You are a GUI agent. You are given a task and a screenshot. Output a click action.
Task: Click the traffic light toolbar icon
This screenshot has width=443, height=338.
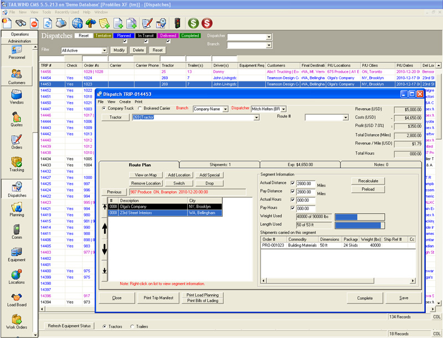[x=178, y=23]
